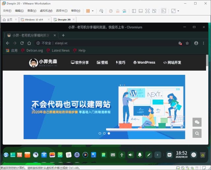Click the Chromium forward arrow
Image resolution: width=211 pixels, height=170 pixels.
click(x=15, y=43)
